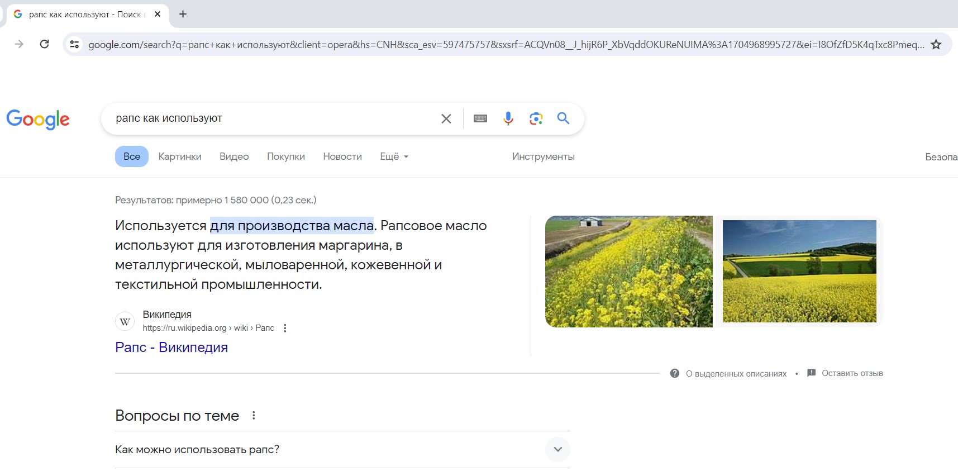The image size is (958, 471).
Task: Click the results count text
Action: click(216, 200)
